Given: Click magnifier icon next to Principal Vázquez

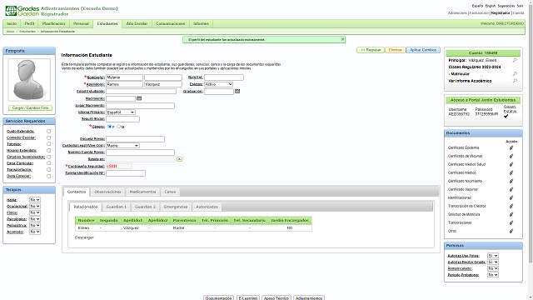Looking at the screenshot, I should tap(515, 60).
